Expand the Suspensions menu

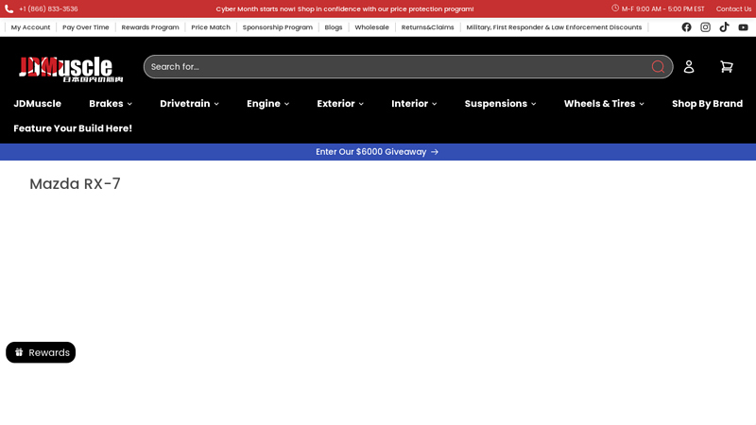coord(500,104)
